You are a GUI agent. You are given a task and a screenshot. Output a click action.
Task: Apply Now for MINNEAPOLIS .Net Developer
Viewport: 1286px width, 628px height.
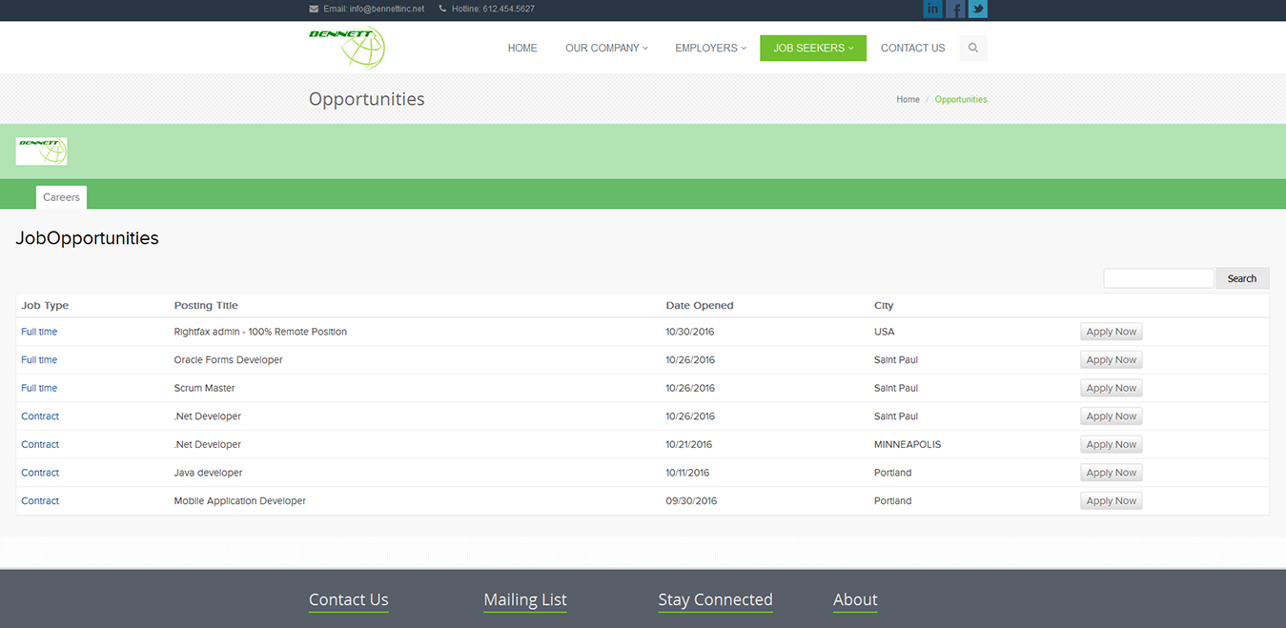point(1112,444)
